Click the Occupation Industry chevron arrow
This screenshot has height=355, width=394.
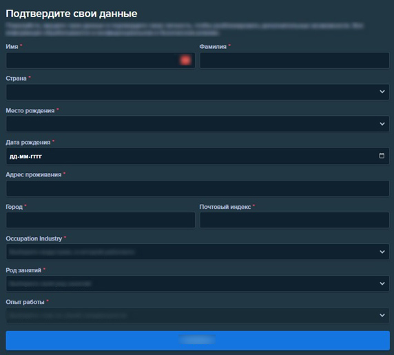pyautogui.click(x=382, y=252)
